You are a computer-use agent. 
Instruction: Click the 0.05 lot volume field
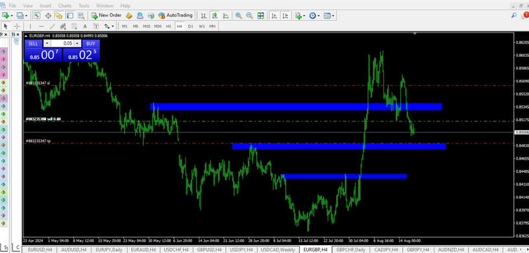click(62, 43)
